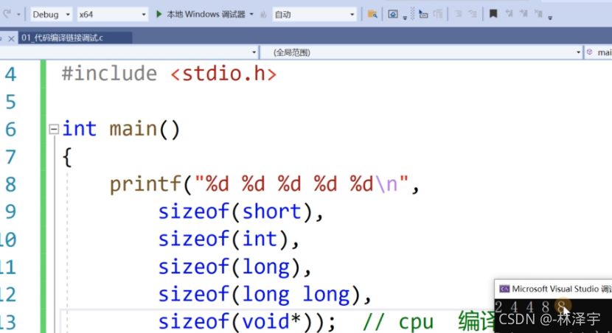Click the comment out selection icon
Screen dimensions: 612x333
(x=459, y=15)
